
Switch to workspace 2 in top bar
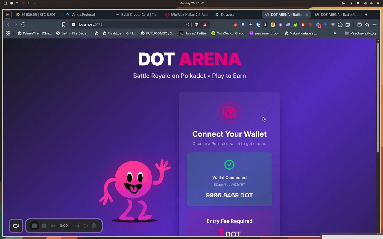click(x=17, y=3)
